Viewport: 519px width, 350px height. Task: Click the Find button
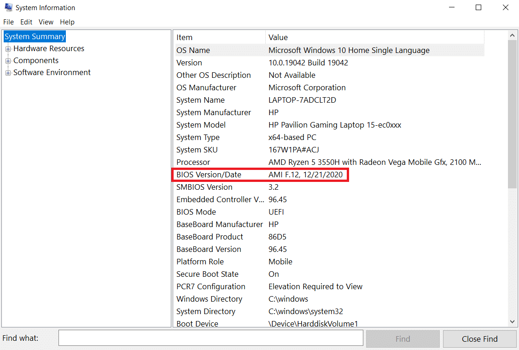(x=402, y=339)
